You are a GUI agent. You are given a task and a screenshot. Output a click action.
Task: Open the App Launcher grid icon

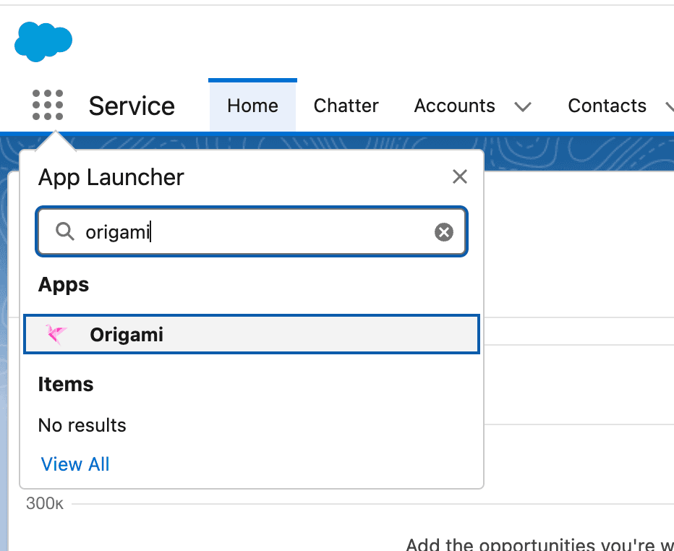click(48, 105)
